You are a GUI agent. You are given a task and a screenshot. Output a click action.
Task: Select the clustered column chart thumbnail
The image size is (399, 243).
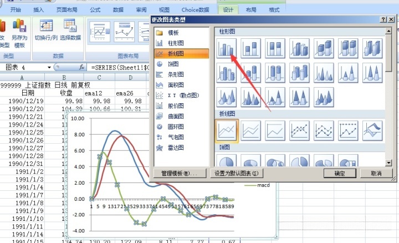point(227,48)
